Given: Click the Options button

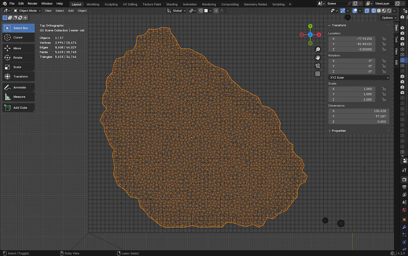Looking at the screenshot, I should pos(389,18).
